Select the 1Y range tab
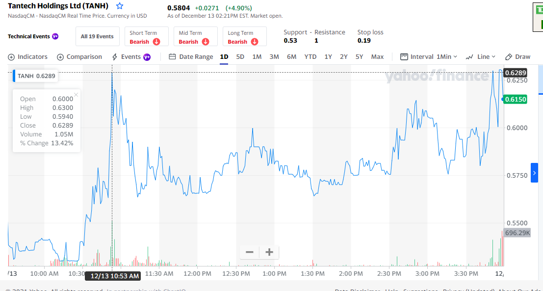The height and width of the screenshot is (291, 543). (x=328, y=57)
